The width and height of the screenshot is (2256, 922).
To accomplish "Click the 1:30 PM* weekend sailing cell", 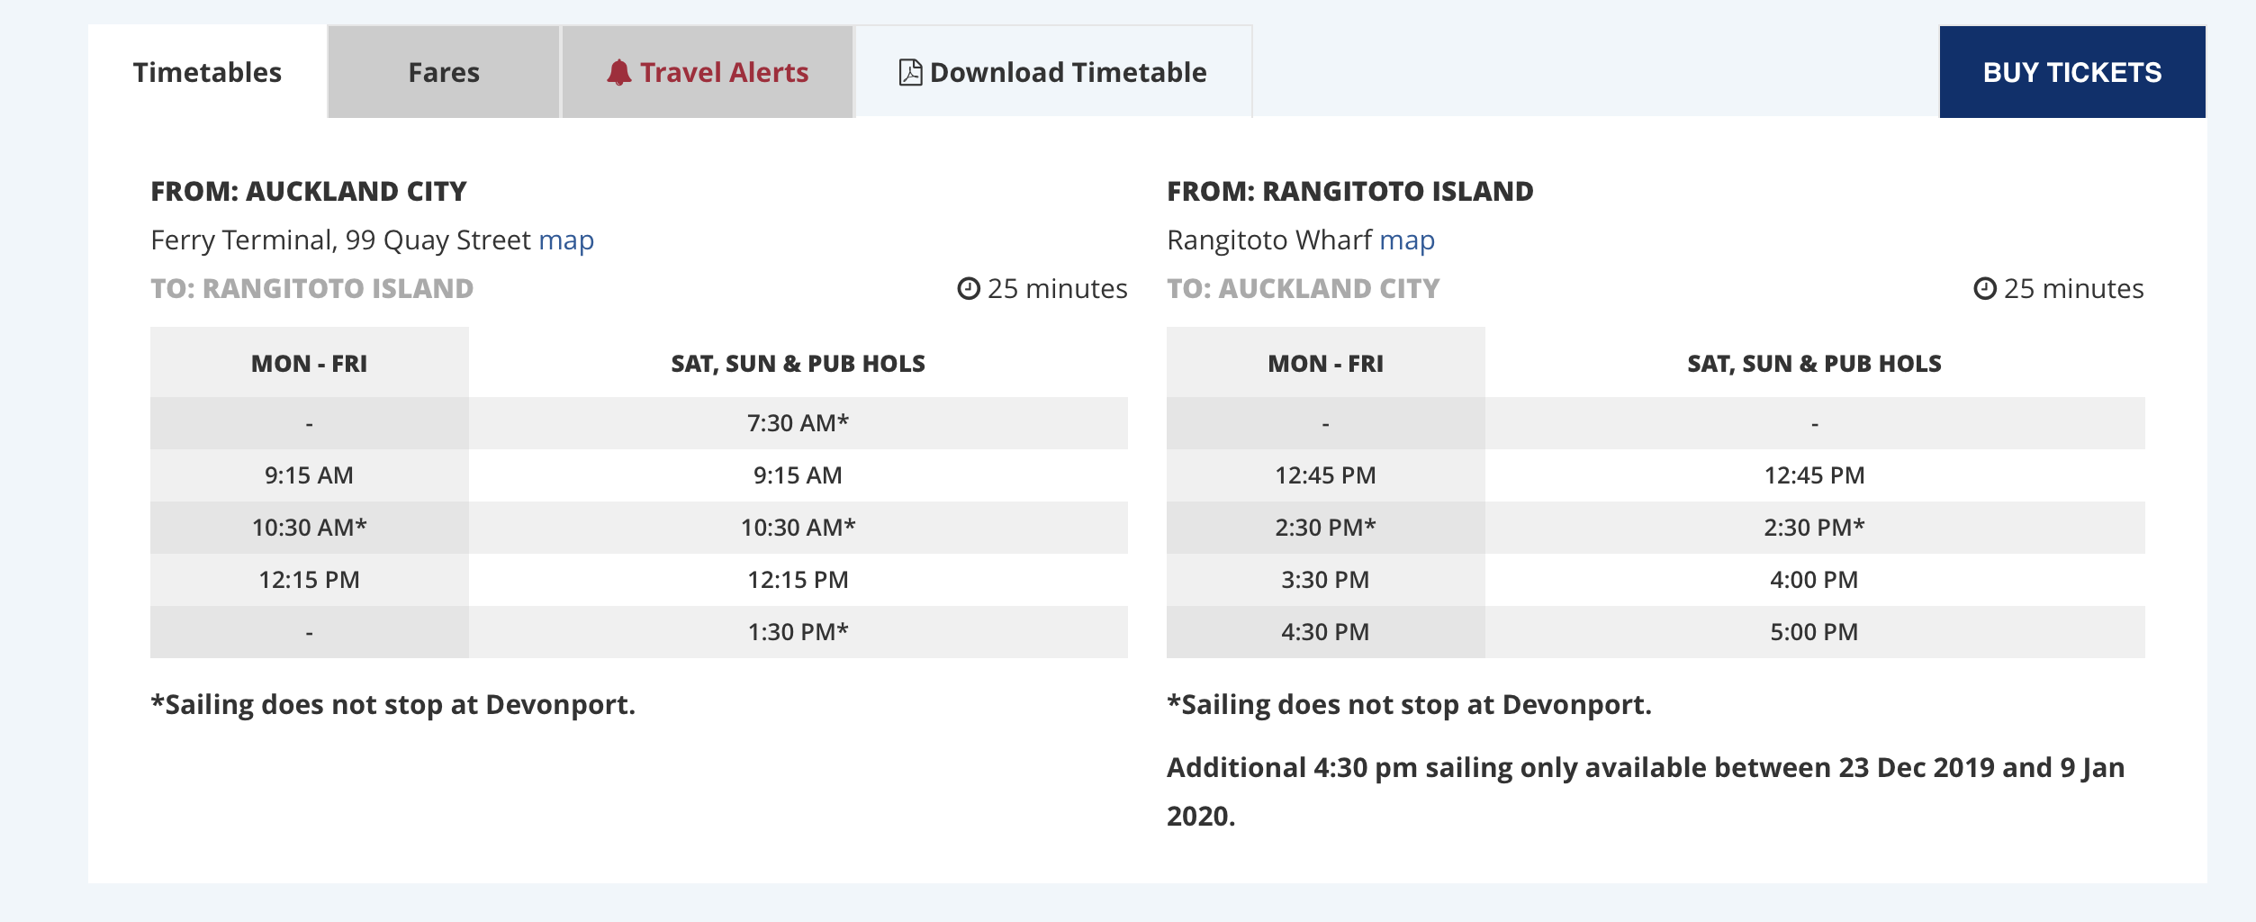I will [798, 632].
